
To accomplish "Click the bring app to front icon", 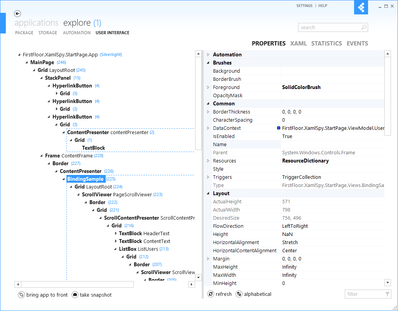I will pyautogui.click(x=21, y=295).
